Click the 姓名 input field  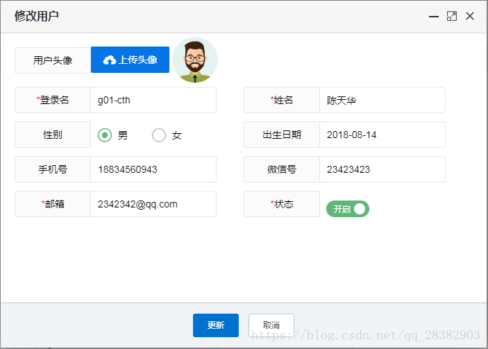pos(382,100)
